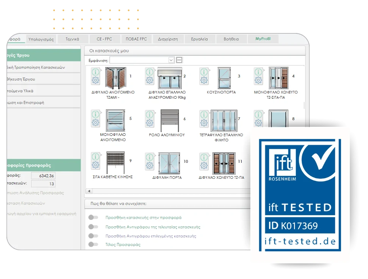Screen dimensions: 368x279
Task: Click the Υλικά sidebar item
Action: coord(44,91)
